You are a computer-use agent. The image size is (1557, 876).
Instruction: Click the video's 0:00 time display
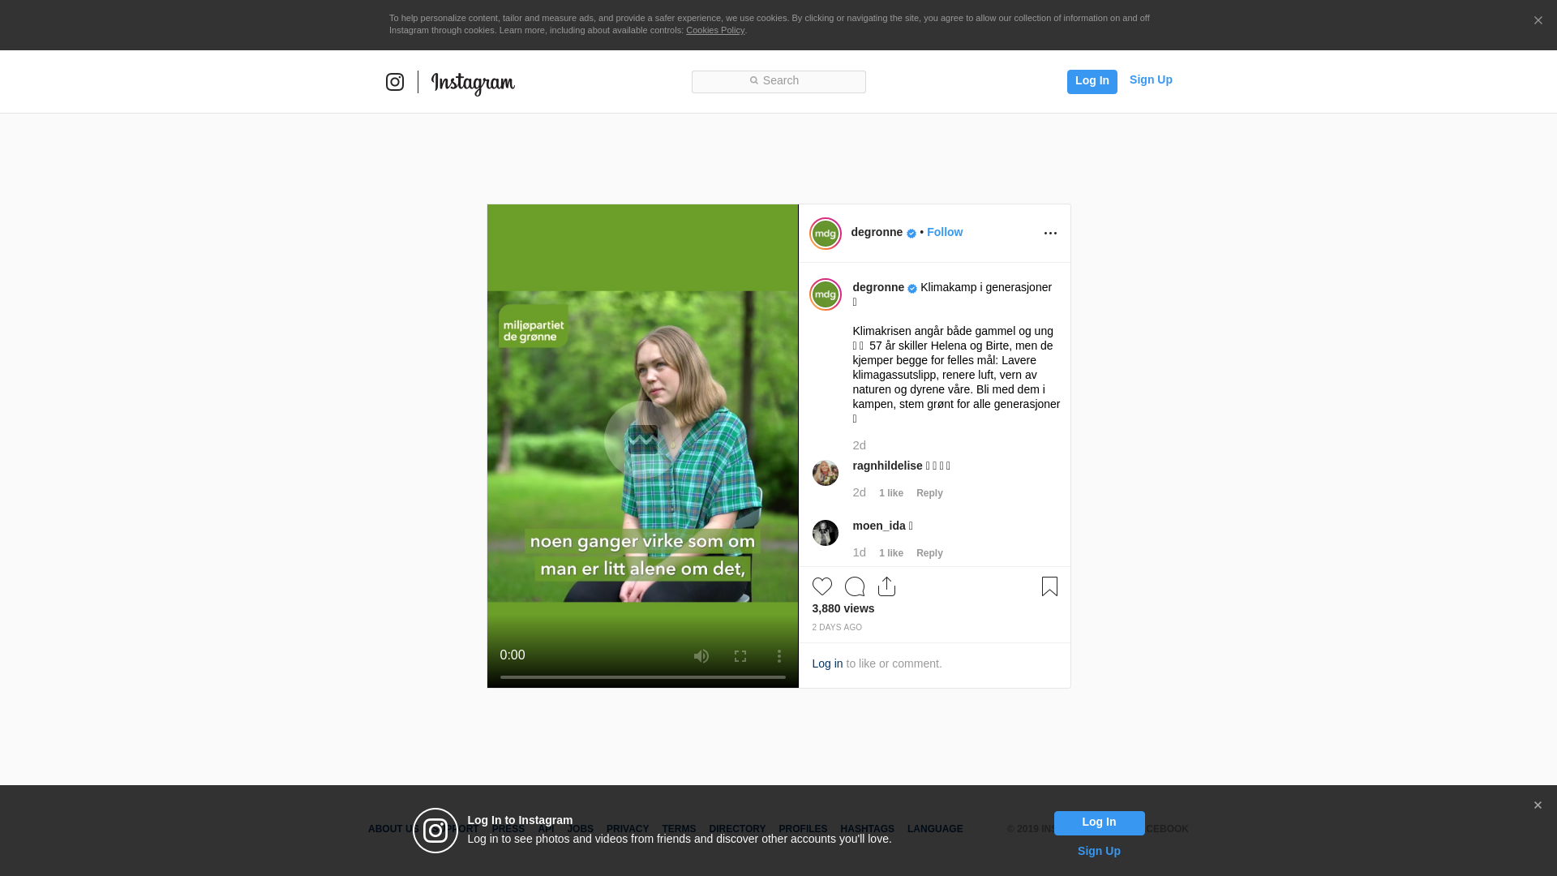[513, 655]
